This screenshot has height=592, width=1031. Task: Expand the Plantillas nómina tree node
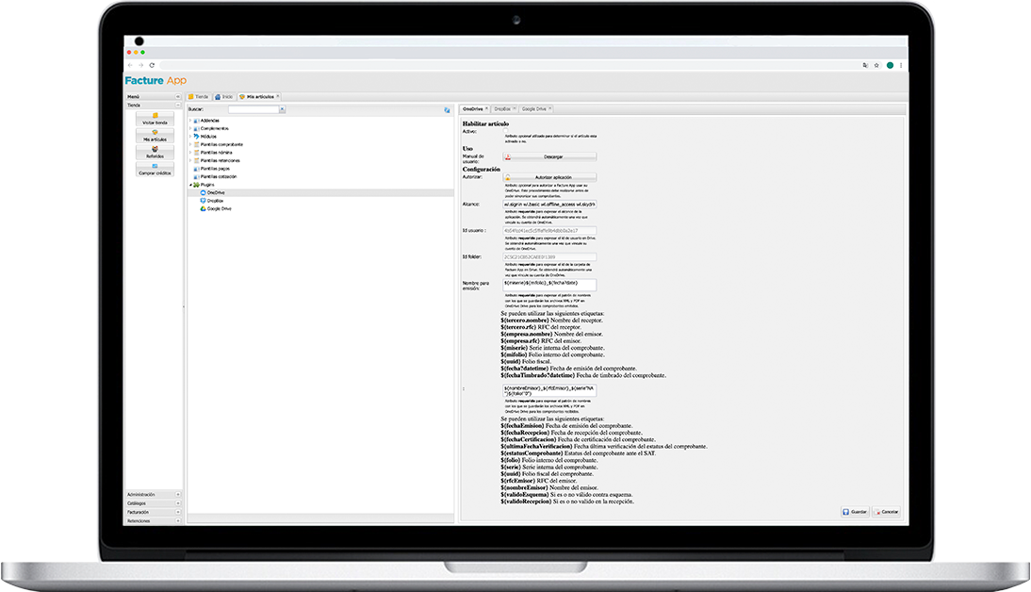(x=190, y=152)
